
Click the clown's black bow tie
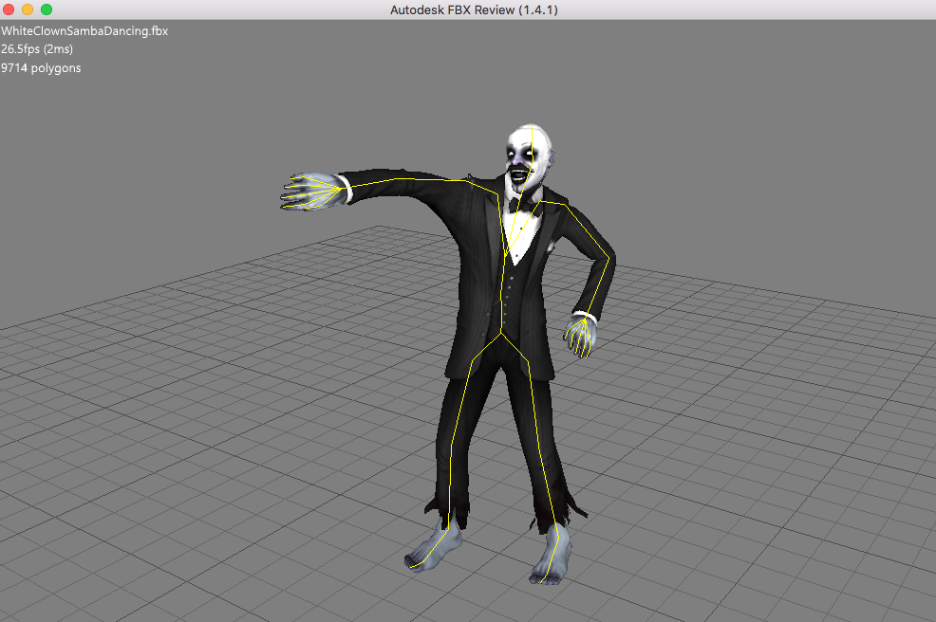tap(525, 208)
